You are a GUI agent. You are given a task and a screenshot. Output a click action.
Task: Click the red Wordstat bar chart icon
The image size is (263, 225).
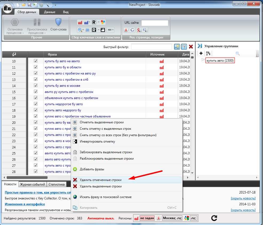click(80, 22)
